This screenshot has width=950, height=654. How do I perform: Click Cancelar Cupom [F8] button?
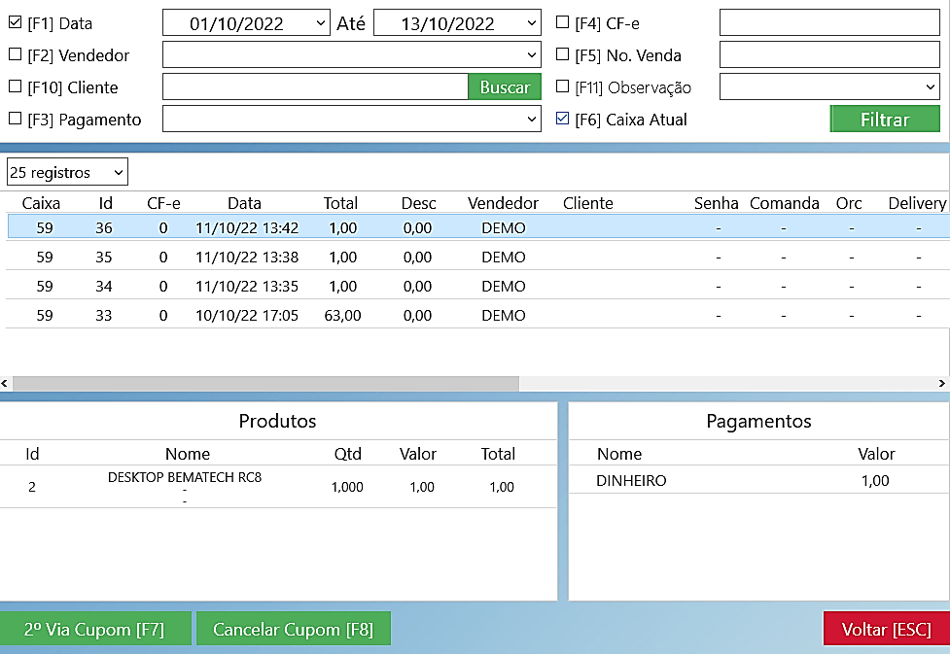coord(293,629)
